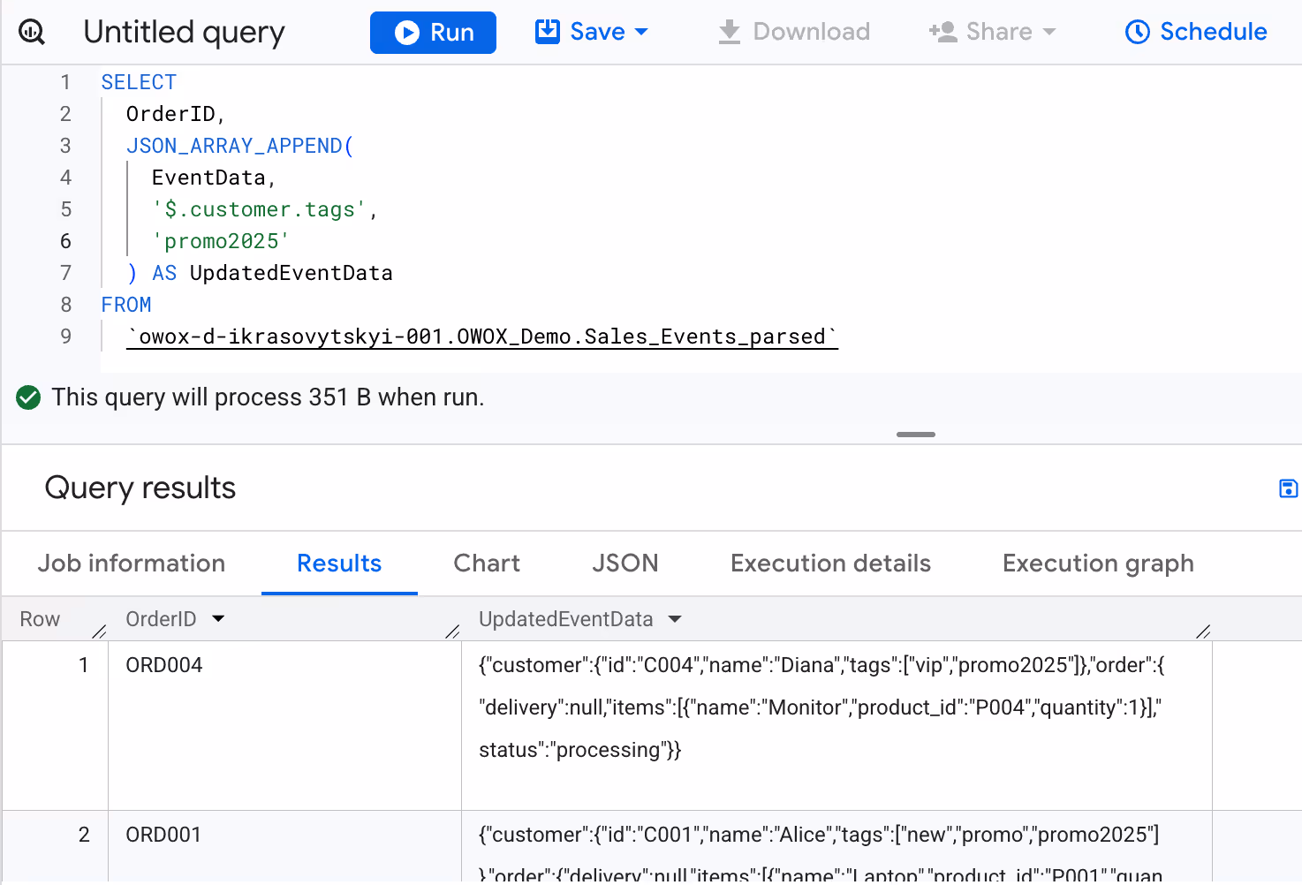The image size is (1302, 885).
Task: Click the query magnifier icon beside Untitled query
Action: point(32,33)
